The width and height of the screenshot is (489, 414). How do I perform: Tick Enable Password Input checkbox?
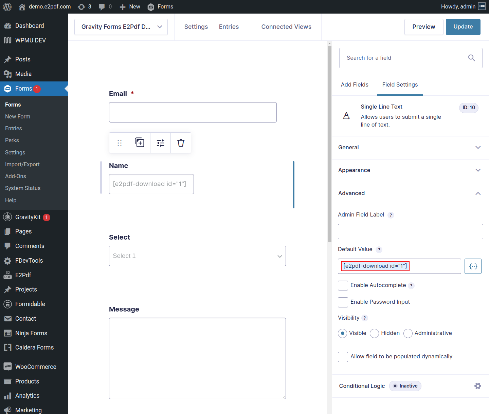pyautogui.click(x=343, y=302)
